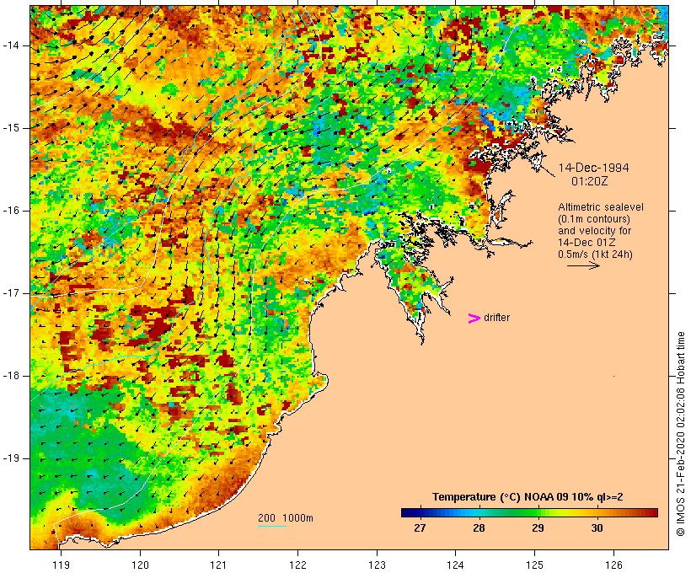Click longitude axis label '121'
The height and width of the screenshot is (573, 691).
click(218, 565)
